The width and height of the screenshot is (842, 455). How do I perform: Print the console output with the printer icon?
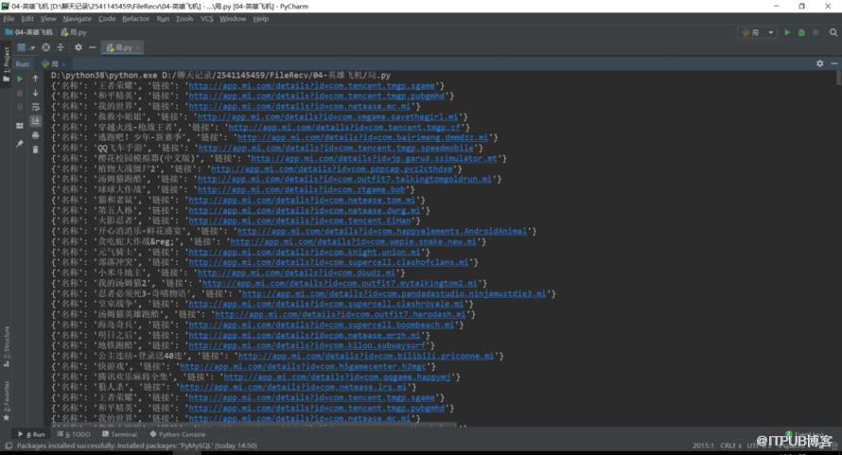click(x=35, y=135)
